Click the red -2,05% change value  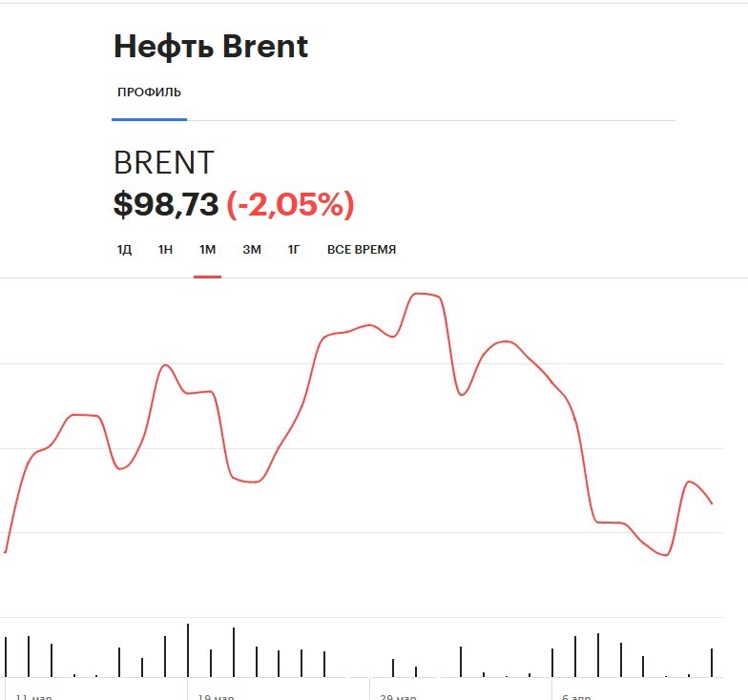290,204
